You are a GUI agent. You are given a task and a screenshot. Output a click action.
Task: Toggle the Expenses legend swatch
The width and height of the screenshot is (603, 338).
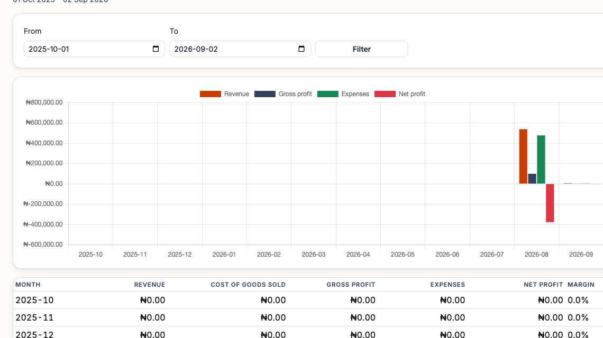tap(327, 94)
